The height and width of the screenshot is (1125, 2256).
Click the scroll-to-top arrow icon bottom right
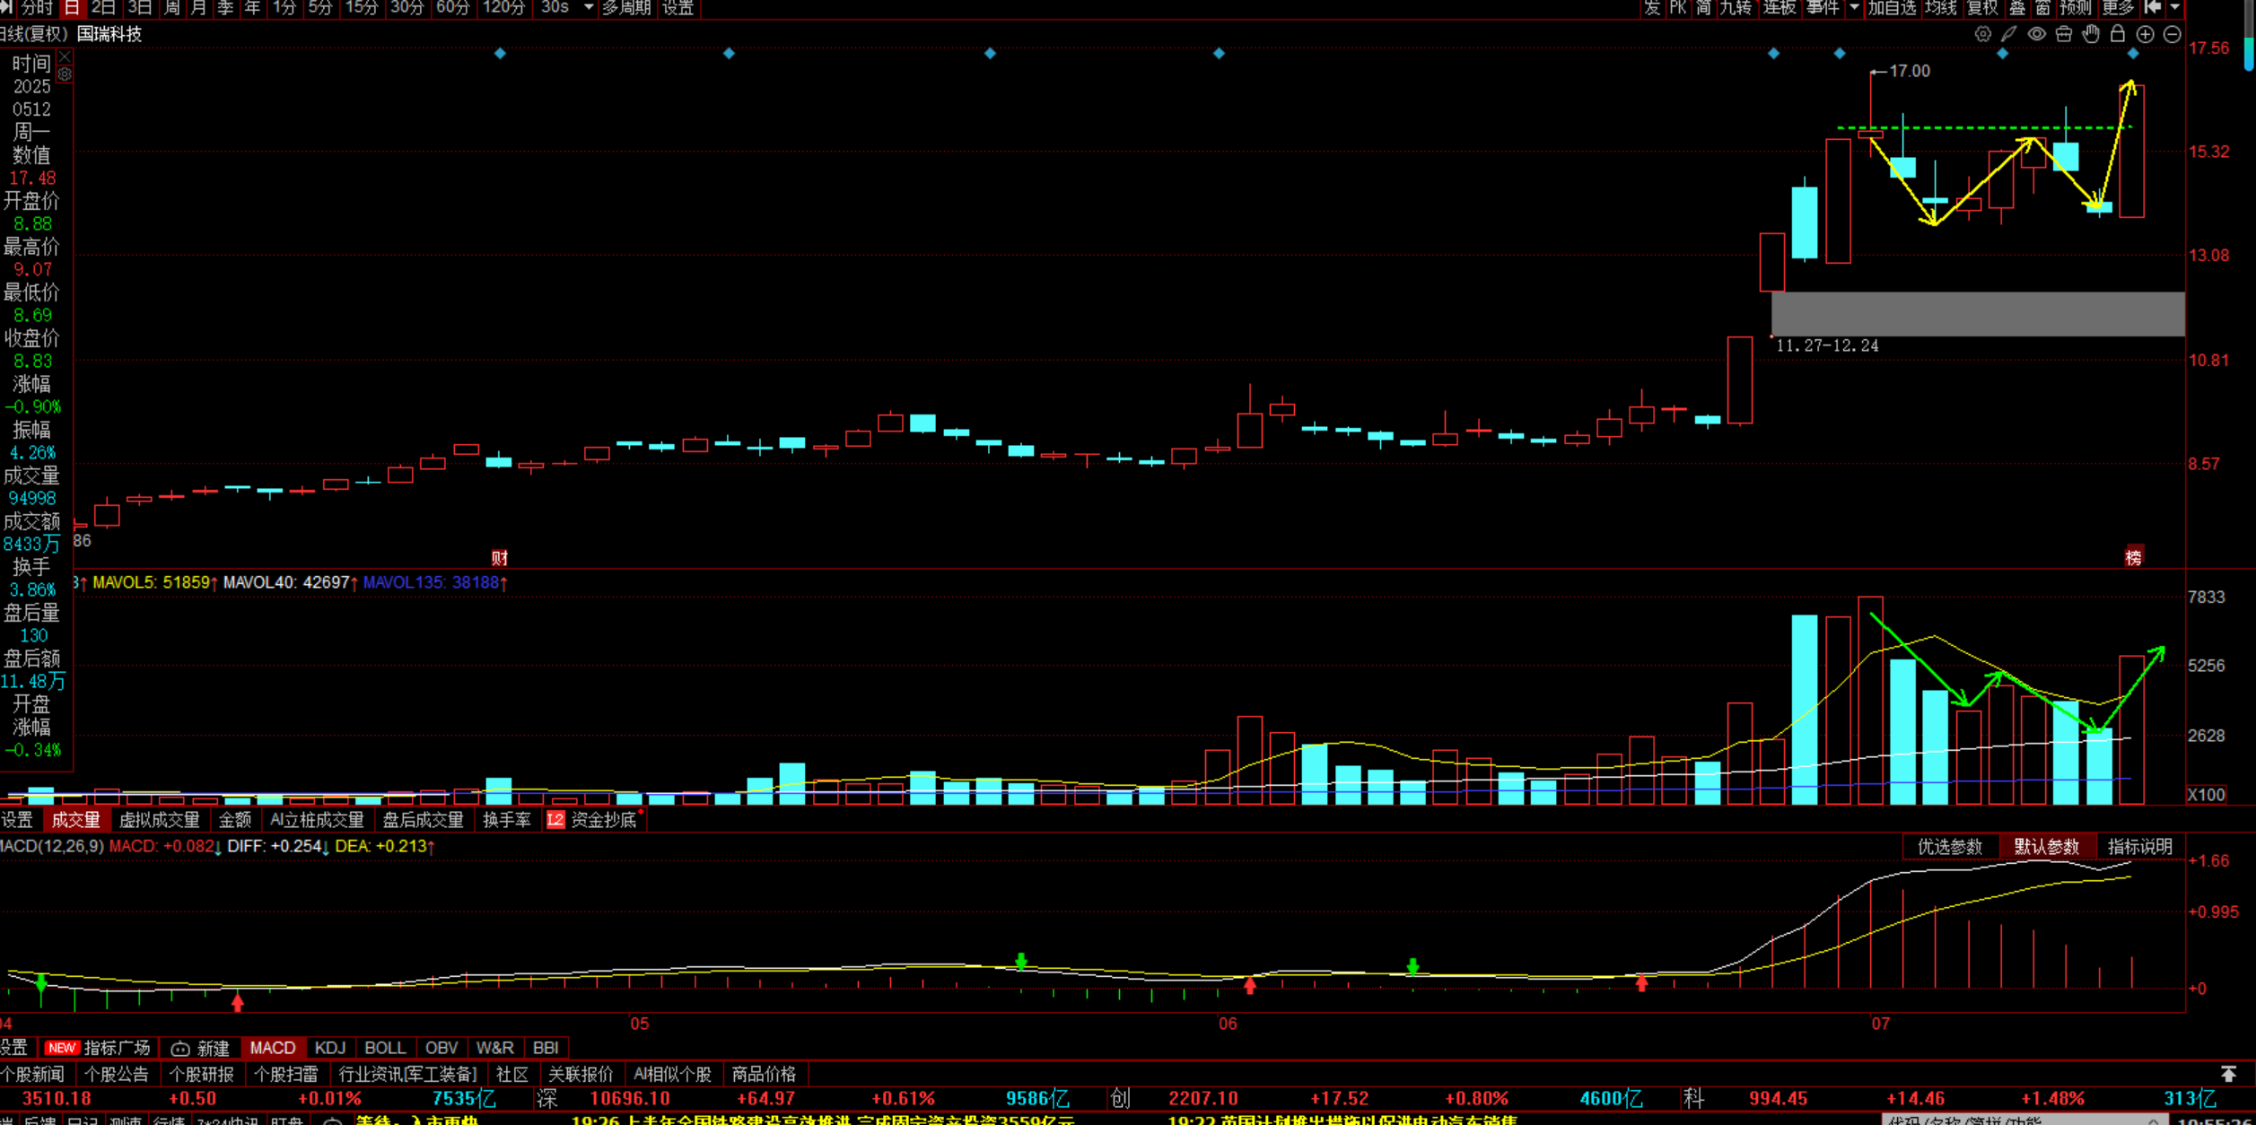[2229, 1073]
